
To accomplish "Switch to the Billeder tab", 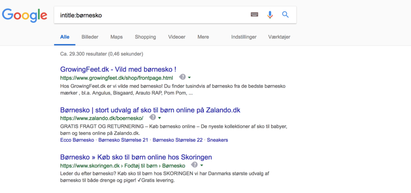I will (x=90, y=37).
